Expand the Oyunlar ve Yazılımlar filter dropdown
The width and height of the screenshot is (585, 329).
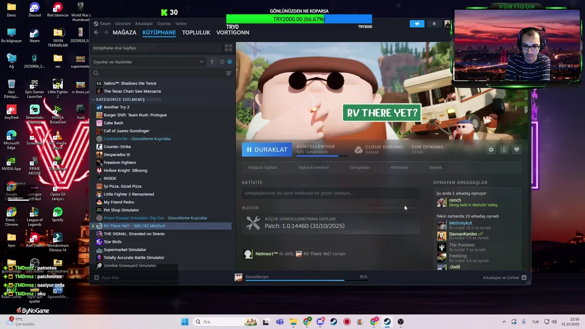(149, 62)
